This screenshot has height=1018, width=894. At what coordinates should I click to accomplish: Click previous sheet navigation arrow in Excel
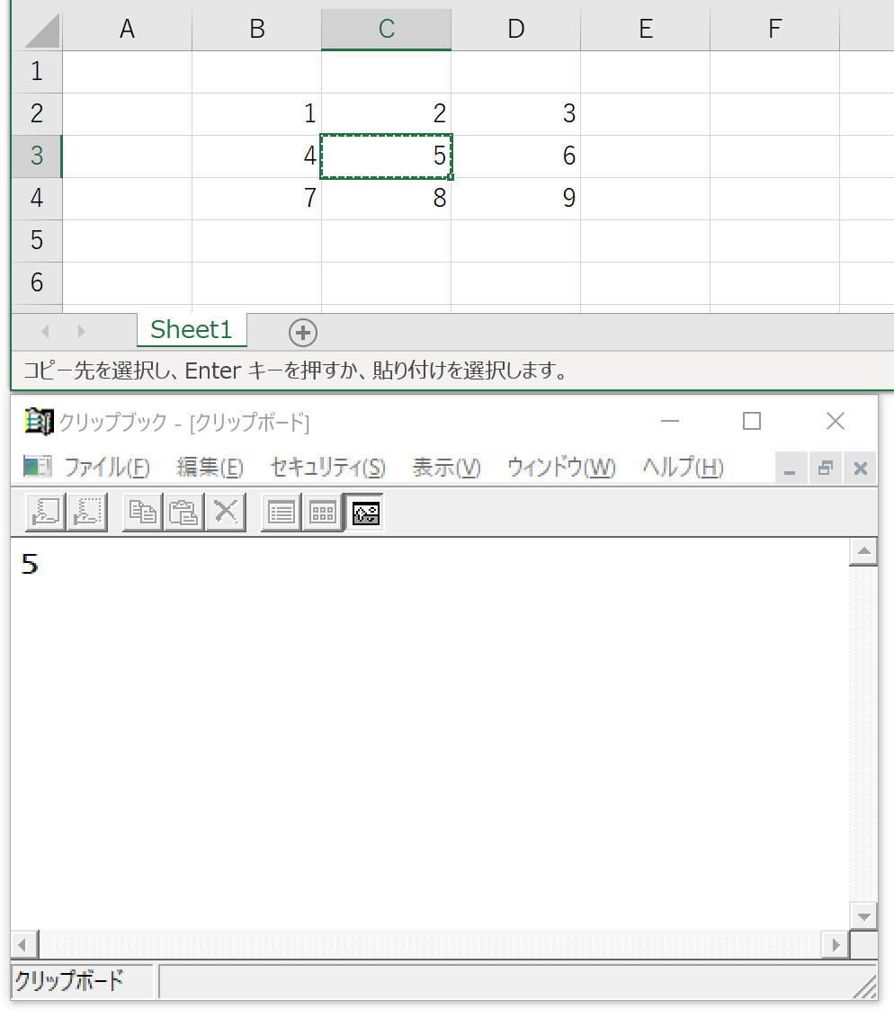pos(46,332)
